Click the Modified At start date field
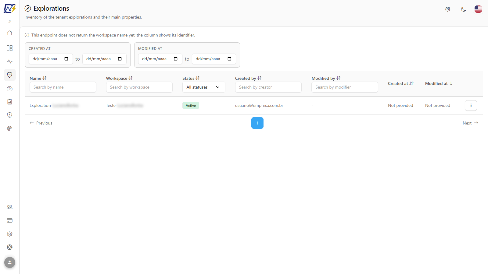 (x=160, y=59)
